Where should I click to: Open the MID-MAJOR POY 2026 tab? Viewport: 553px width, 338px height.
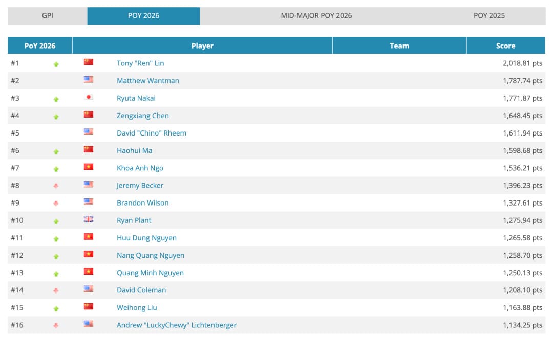click(x=316, y=15)
